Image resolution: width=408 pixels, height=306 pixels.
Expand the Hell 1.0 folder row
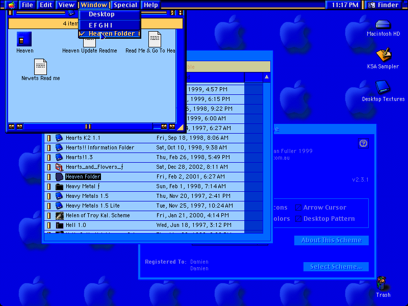[x=48, y=225]
